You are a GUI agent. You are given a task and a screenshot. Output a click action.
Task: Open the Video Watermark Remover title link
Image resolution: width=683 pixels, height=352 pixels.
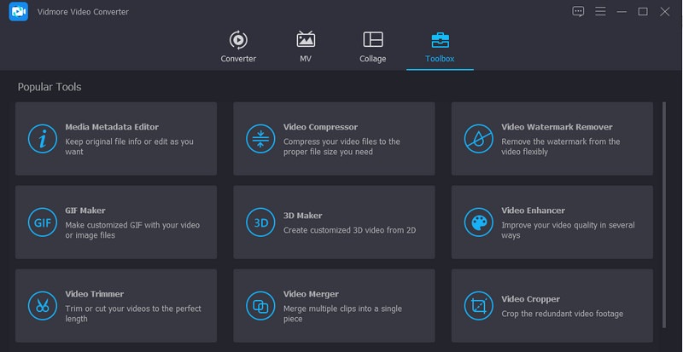(557, 127)
